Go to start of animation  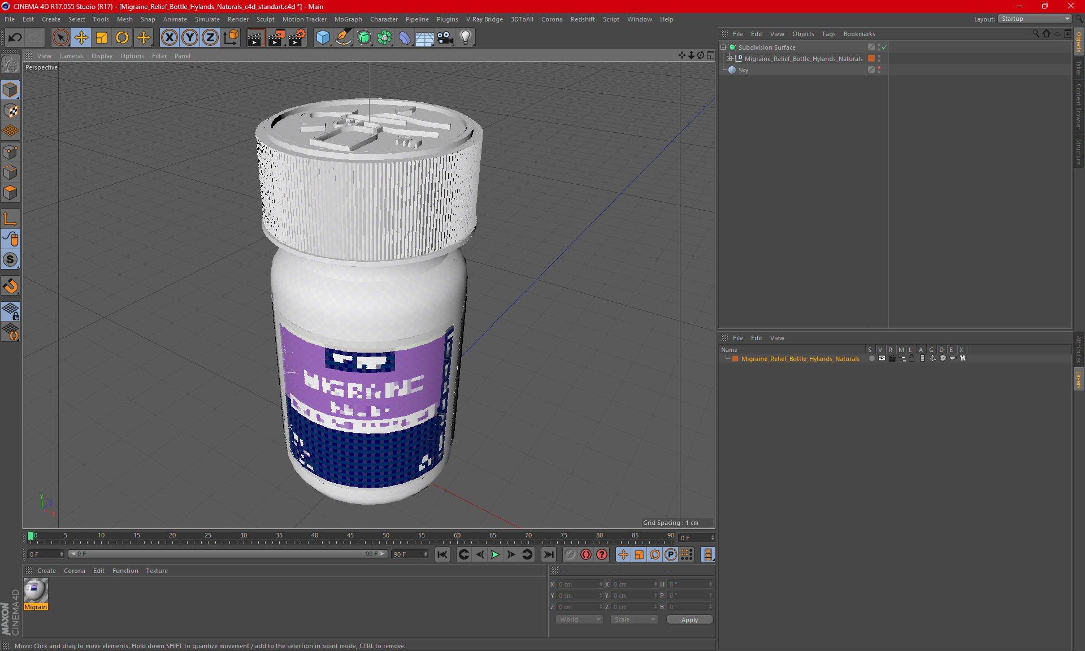pos(442,554)
